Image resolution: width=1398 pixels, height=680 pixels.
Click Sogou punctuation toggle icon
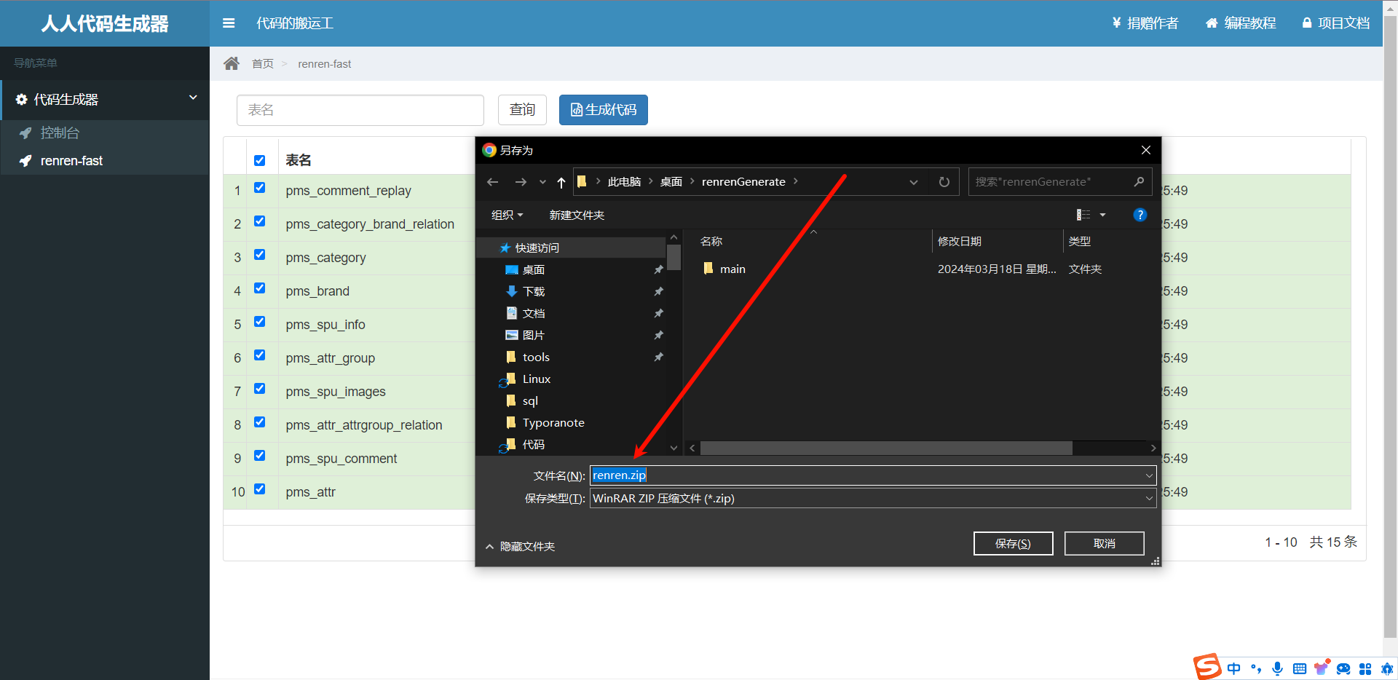click(1256, 668)
